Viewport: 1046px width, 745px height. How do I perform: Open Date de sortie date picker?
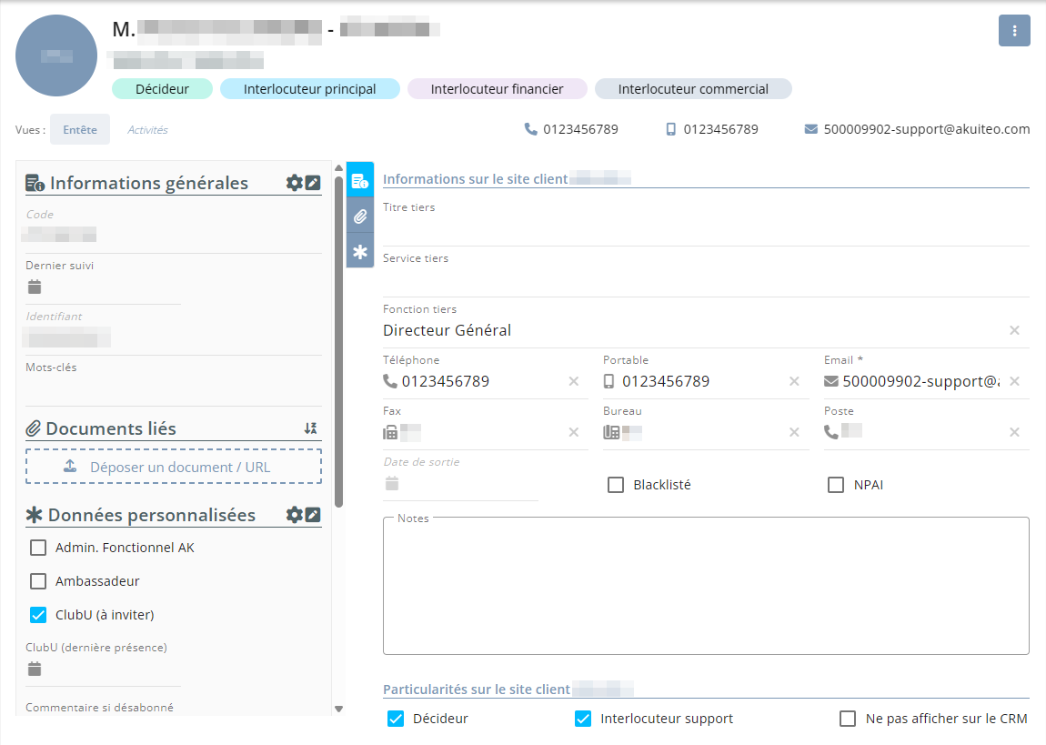pyautogui.click(x=392, y=483)
